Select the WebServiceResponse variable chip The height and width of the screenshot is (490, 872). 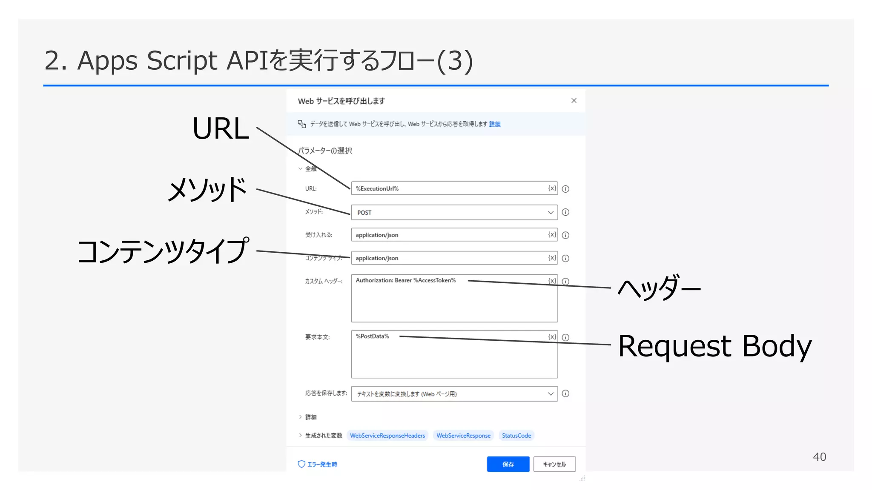pos(463,436)
